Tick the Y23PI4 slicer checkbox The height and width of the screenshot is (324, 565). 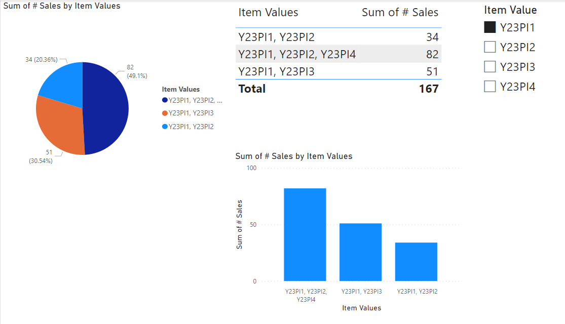tap(489, 87)
